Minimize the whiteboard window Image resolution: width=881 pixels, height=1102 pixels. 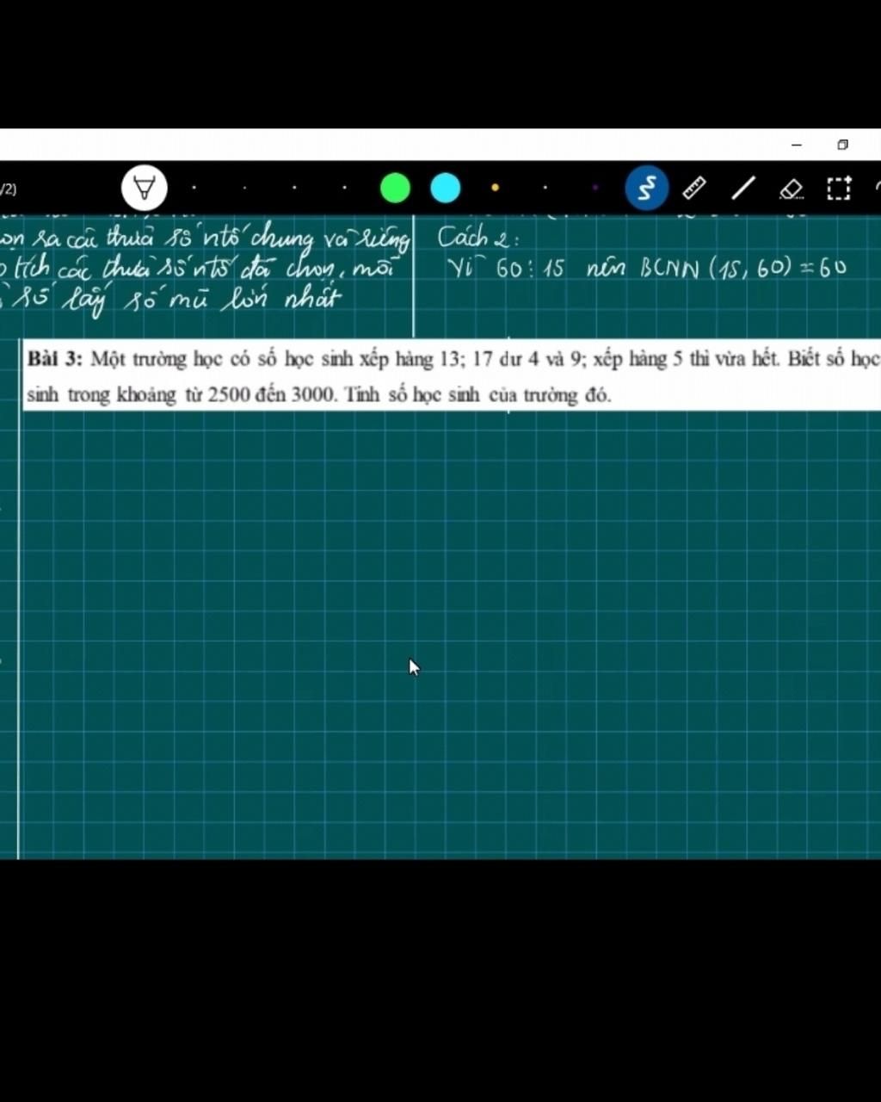(x=797, y=145)
